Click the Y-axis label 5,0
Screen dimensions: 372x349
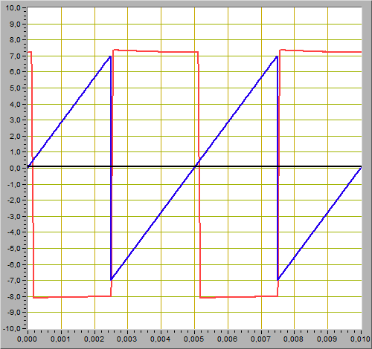[15, 88]
